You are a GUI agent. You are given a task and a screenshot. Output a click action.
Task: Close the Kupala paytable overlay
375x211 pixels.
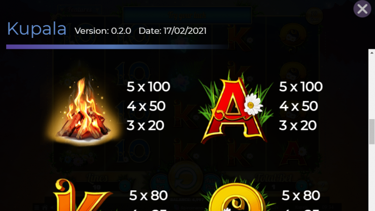362,9
